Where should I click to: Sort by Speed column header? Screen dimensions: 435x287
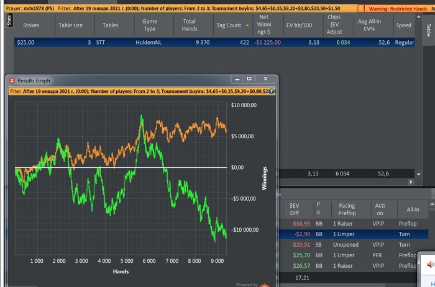click(x=404, y=25)
